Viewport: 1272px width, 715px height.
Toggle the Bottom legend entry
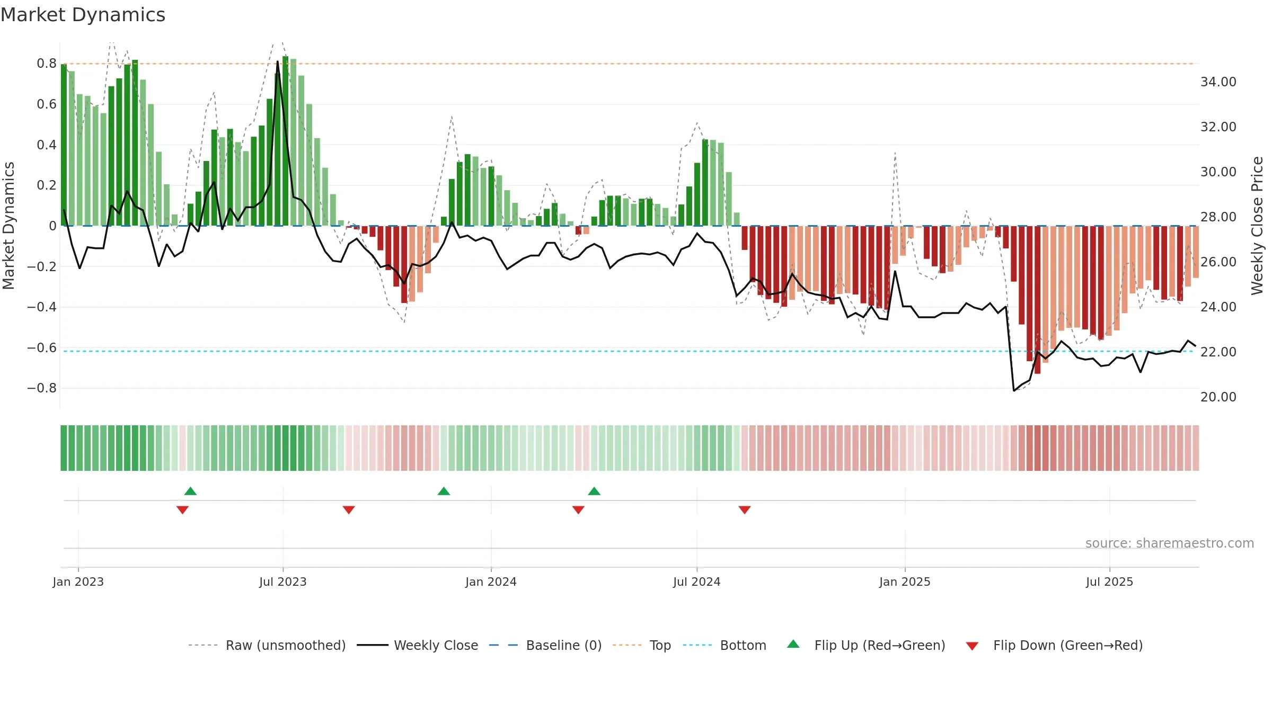pos(725,645)
